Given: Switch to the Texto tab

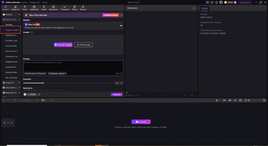Looking at the screenshot, I should [x=24, y=8].
